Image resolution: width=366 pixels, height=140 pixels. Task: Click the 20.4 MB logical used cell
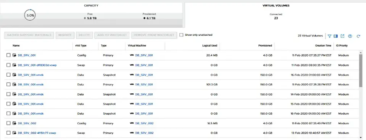click(x=211, y=55)
